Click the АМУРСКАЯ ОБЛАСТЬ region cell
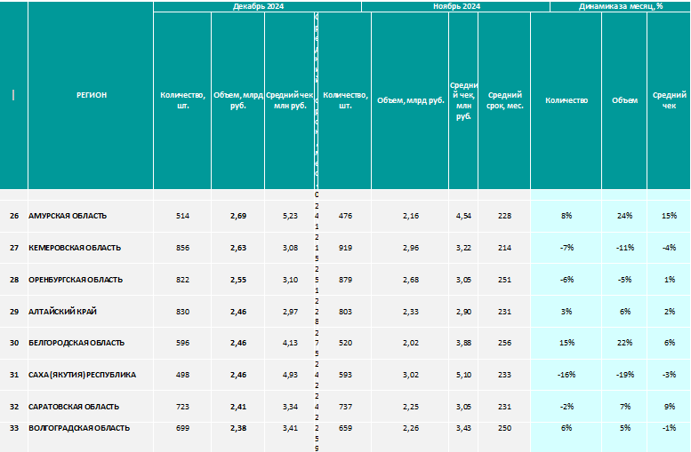The height and width of the screenshot is (452, 691). [91, 216]
